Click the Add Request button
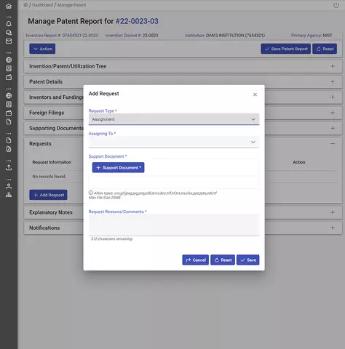Screen dimensions: 345x349 pyautogui.click(x=48, y=195)
